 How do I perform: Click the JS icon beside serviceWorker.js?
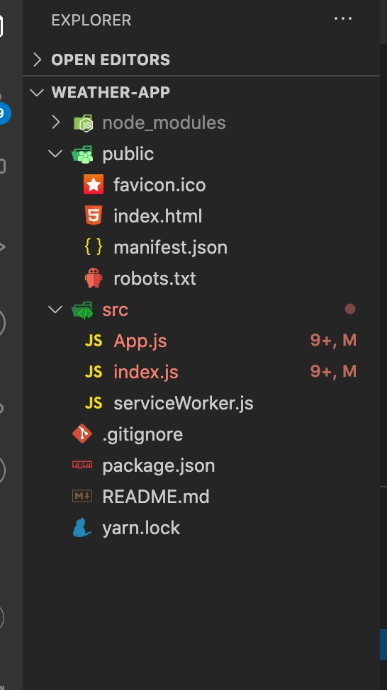(94, 402)
